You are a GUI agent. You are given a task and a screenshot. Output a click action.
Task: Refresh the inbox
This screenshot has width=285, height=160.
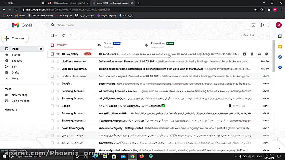pos(63,35)
